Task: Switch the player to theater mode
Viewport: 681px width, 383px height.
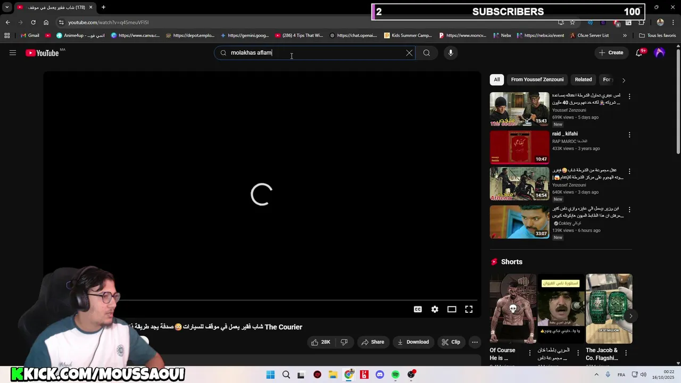Action: 452,309
